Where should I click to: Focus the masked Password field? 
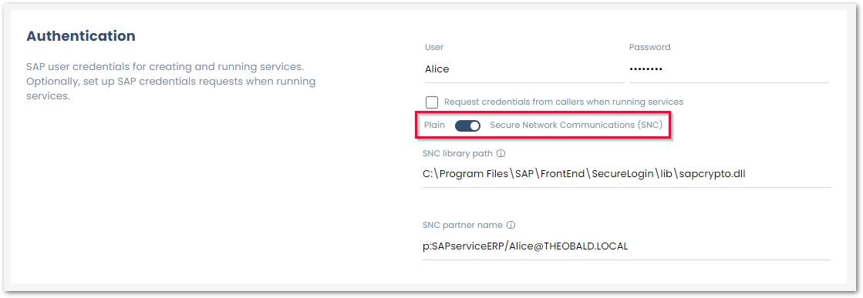pos(729,69)
